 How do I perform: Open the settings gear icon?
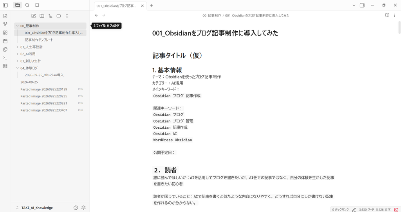click(83, 208)
